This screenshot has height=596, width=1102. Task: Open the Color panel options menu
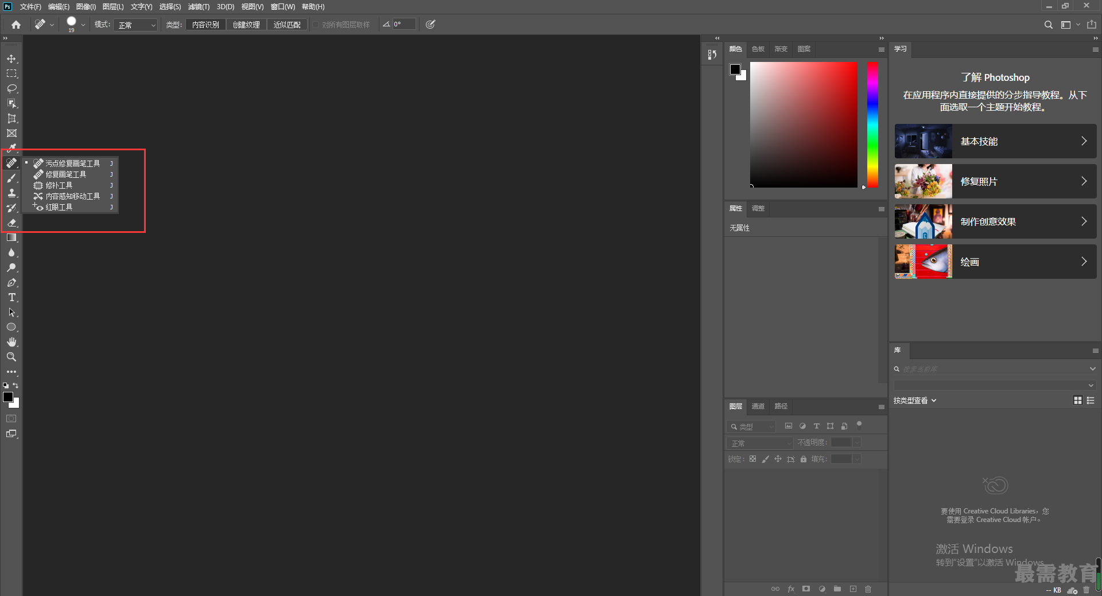(x=881, y=49)
